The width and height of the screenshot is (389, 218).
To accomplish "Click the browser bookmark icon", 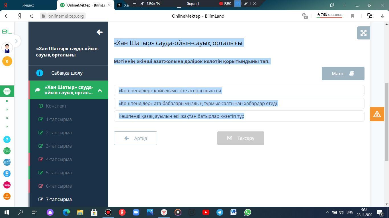I will (x=353, y=16).
